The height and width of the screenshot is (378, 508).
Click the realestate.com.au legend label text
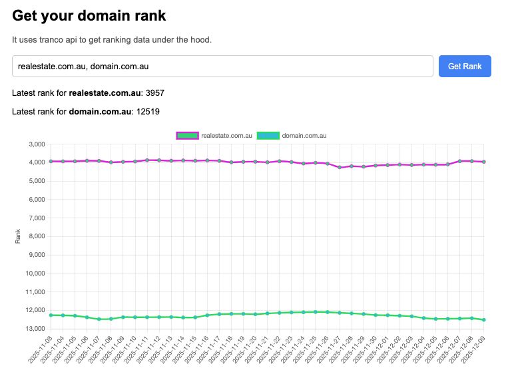tap(226, 136)
